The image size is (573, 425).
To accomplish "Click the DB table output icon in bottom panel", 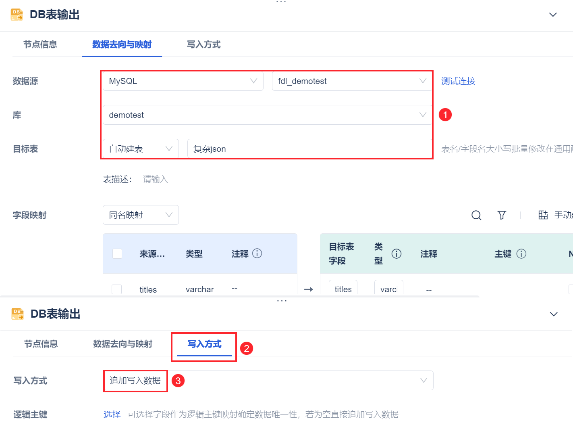I will 17,314.
